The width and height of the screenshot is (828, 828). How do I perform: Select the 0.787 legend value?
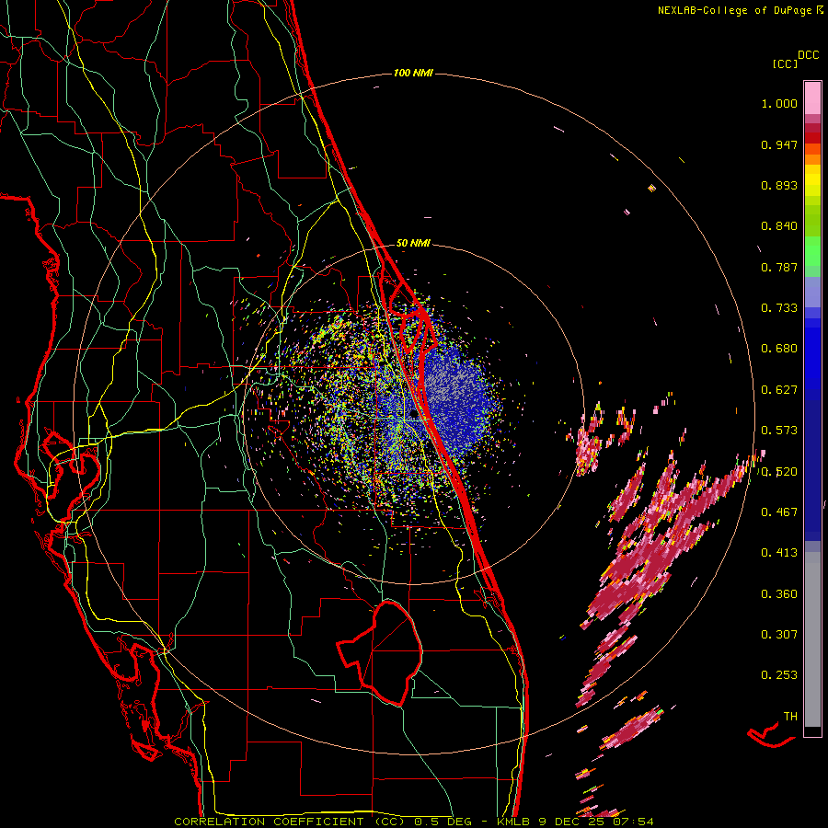tap(779, 267)
